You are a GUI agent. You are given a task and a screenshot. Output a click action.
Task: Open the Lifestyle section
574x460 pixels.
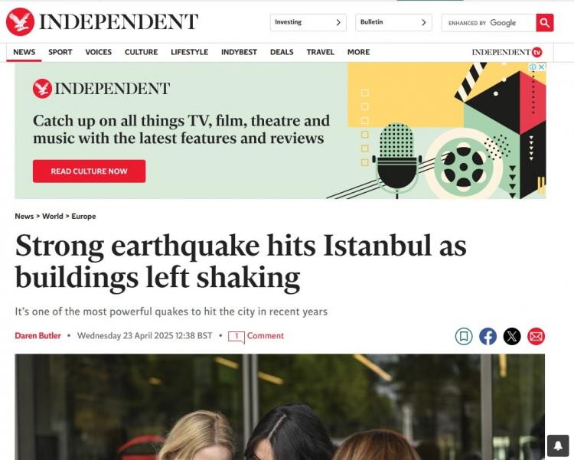point(189,52)
